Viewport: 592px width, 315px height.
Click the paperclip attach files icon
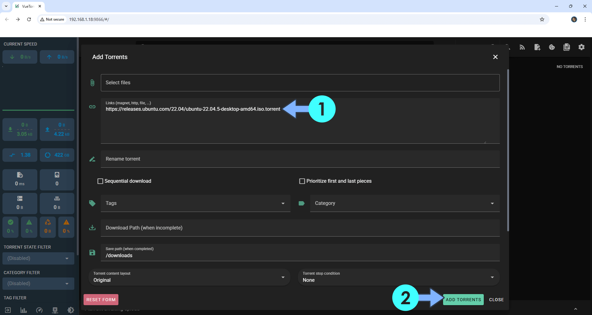click(92, 83)
